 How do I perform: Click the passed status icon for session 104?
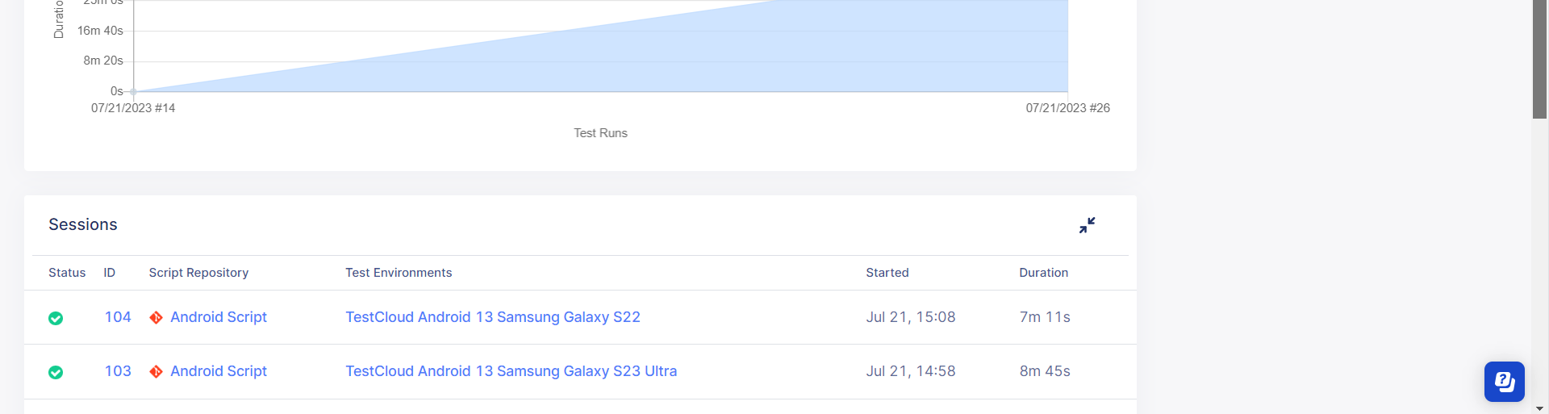(x=56, y=318)
